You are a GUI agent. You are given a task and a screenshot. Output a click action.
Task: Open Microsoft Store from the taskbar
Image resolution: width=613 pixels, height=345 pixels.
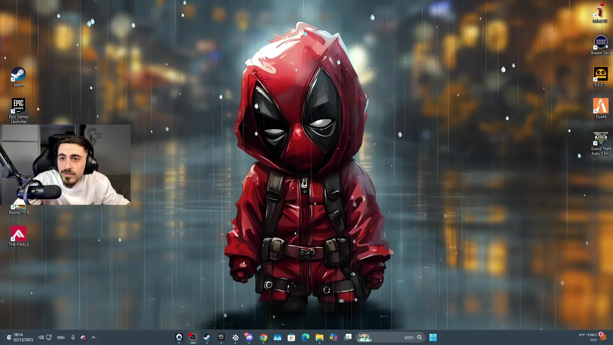click(291, 337)
